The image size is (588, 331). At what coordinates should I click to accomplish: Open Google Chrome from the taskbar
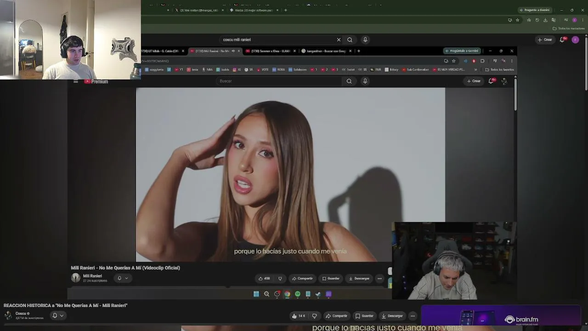[287, 294]
